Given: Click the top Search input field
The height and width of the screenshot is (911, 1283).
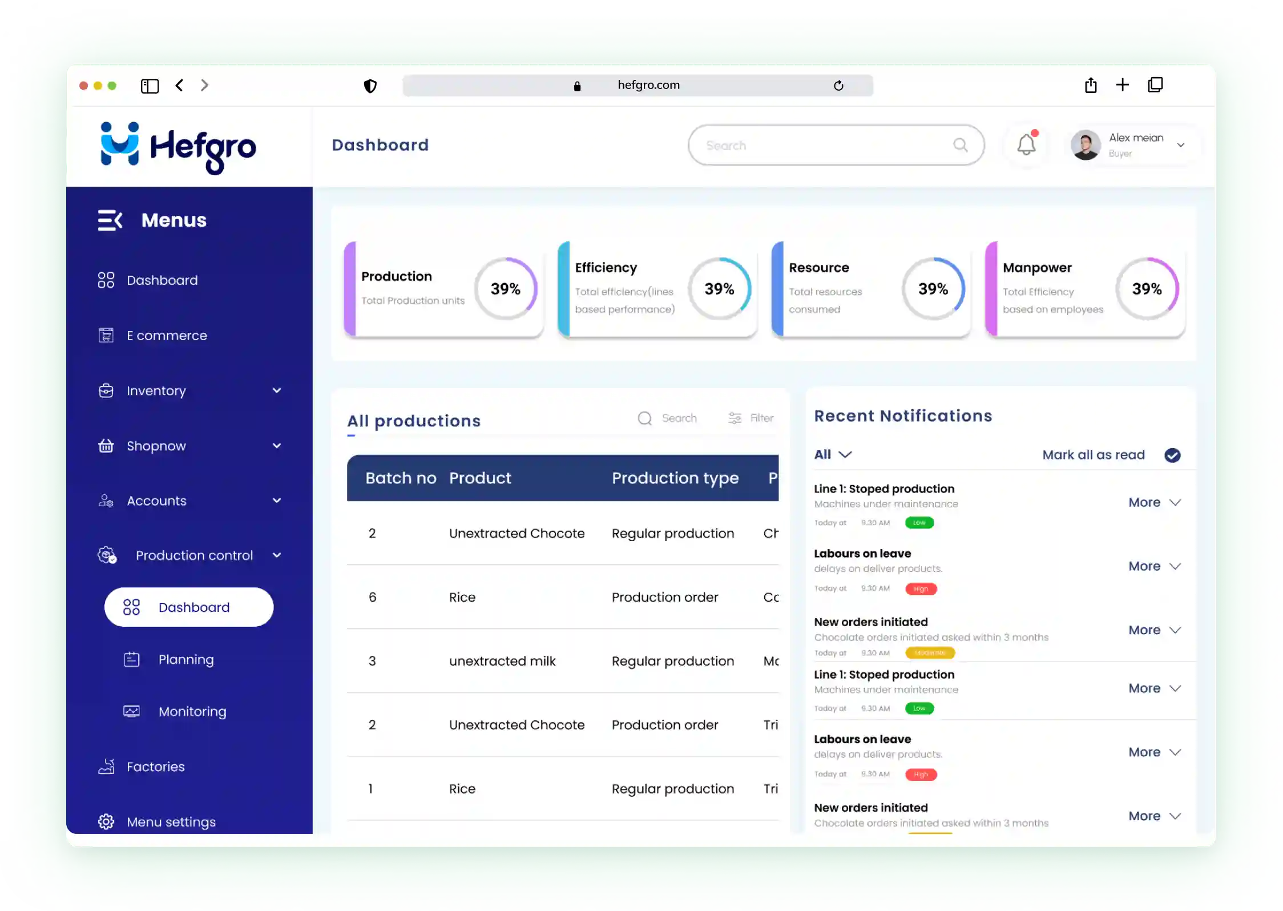Looking at the screenshot, I should click(x=822, y=146).
